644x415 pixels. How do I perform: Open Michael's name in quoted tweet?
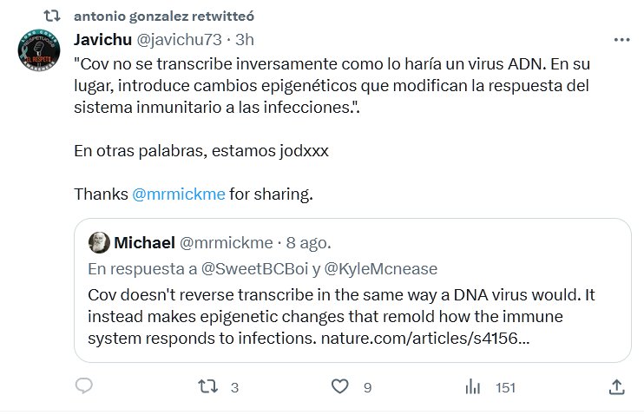click(144, 241)
